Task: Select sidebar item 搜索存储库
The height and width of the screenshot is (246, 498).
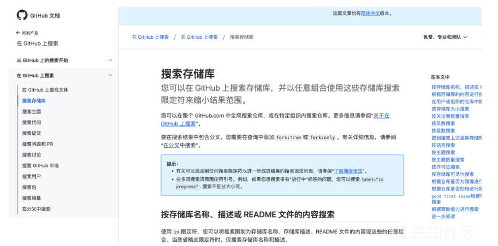Action: click(x=34, y=101)
